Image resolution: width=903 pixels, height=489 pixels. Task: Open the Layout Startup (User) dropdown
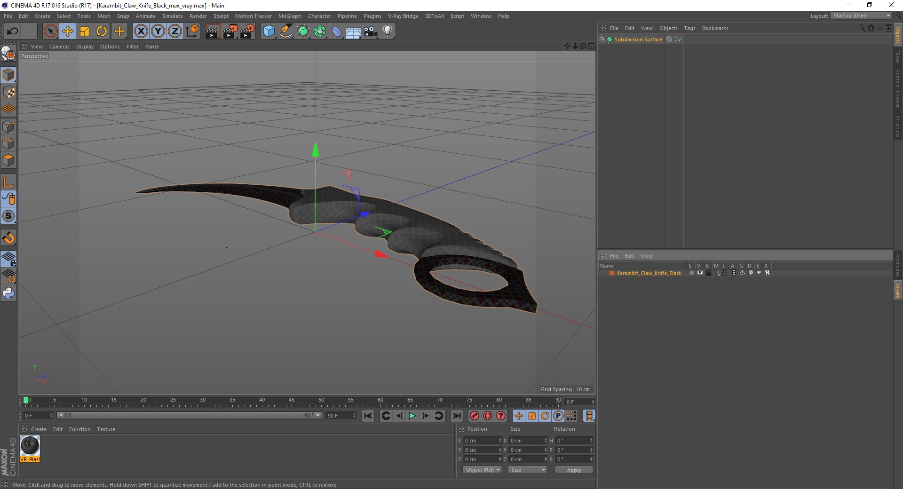click(861, 16)
